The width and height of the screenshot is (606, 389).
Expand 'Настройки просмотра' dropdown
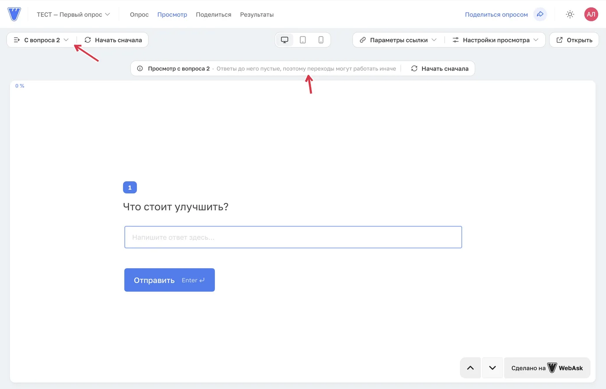click(x=496, y=40)
